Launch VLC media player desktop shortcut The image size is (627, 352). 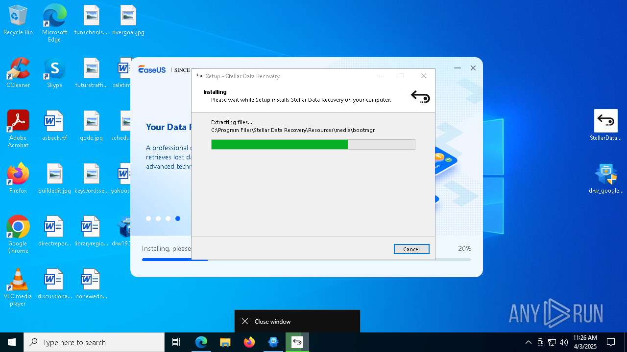point(18,287)
